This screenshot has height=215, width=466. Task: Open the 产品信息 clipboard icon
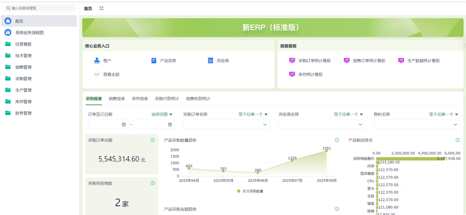coord(154,60)
